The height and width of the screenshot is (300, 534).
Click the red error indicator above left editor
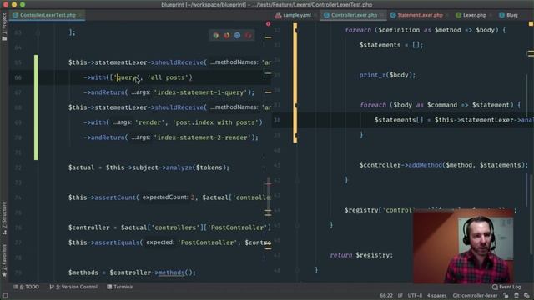click(268, 24)
